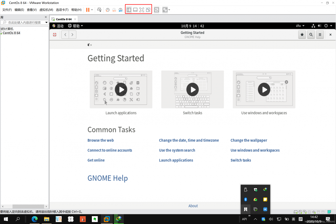
Task: Open the 查看(V) menu
Action: 32,10
